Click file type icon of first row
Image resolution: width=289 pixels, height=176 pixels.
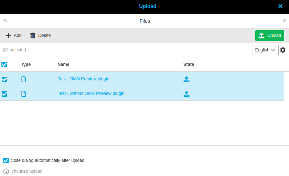(x=24, y=79)
